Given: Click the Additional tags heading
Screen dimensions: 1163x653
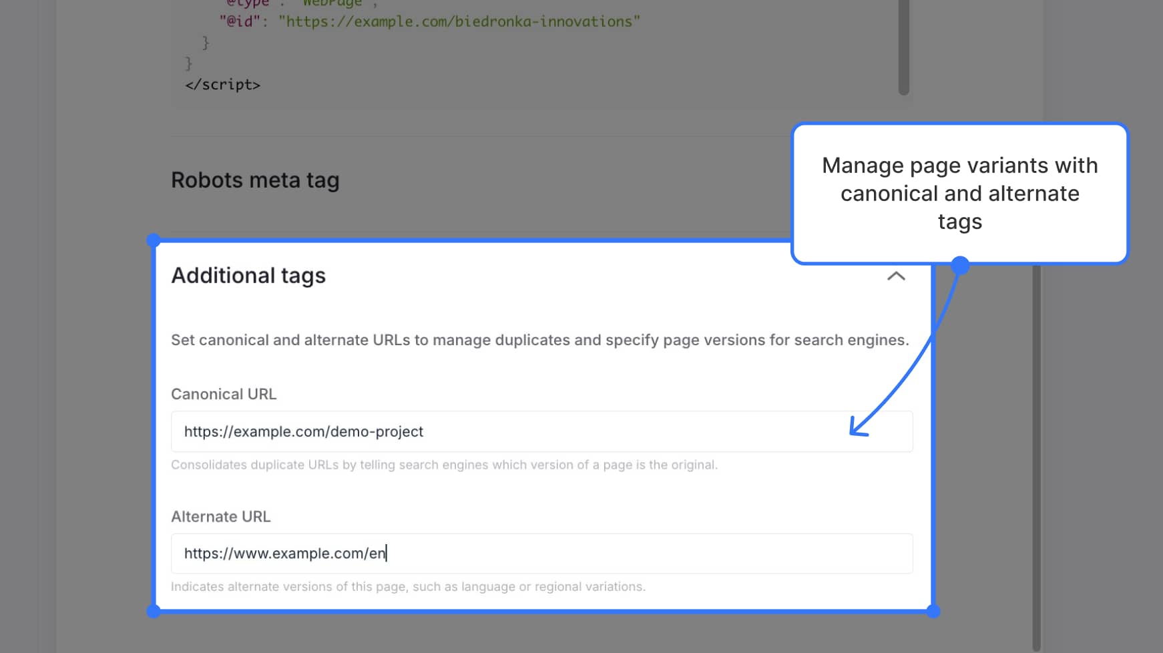Looking at the screenshot, I should point(248,276).
